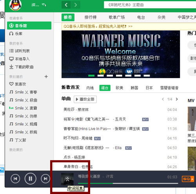Open 下载的歌曲 in the sidebar

pos(22,67)
